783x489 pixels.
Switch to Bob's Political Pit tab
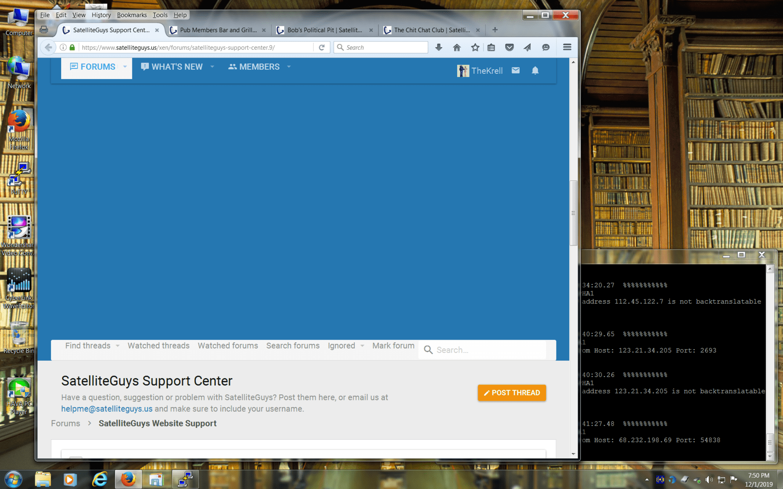point(324,30)
